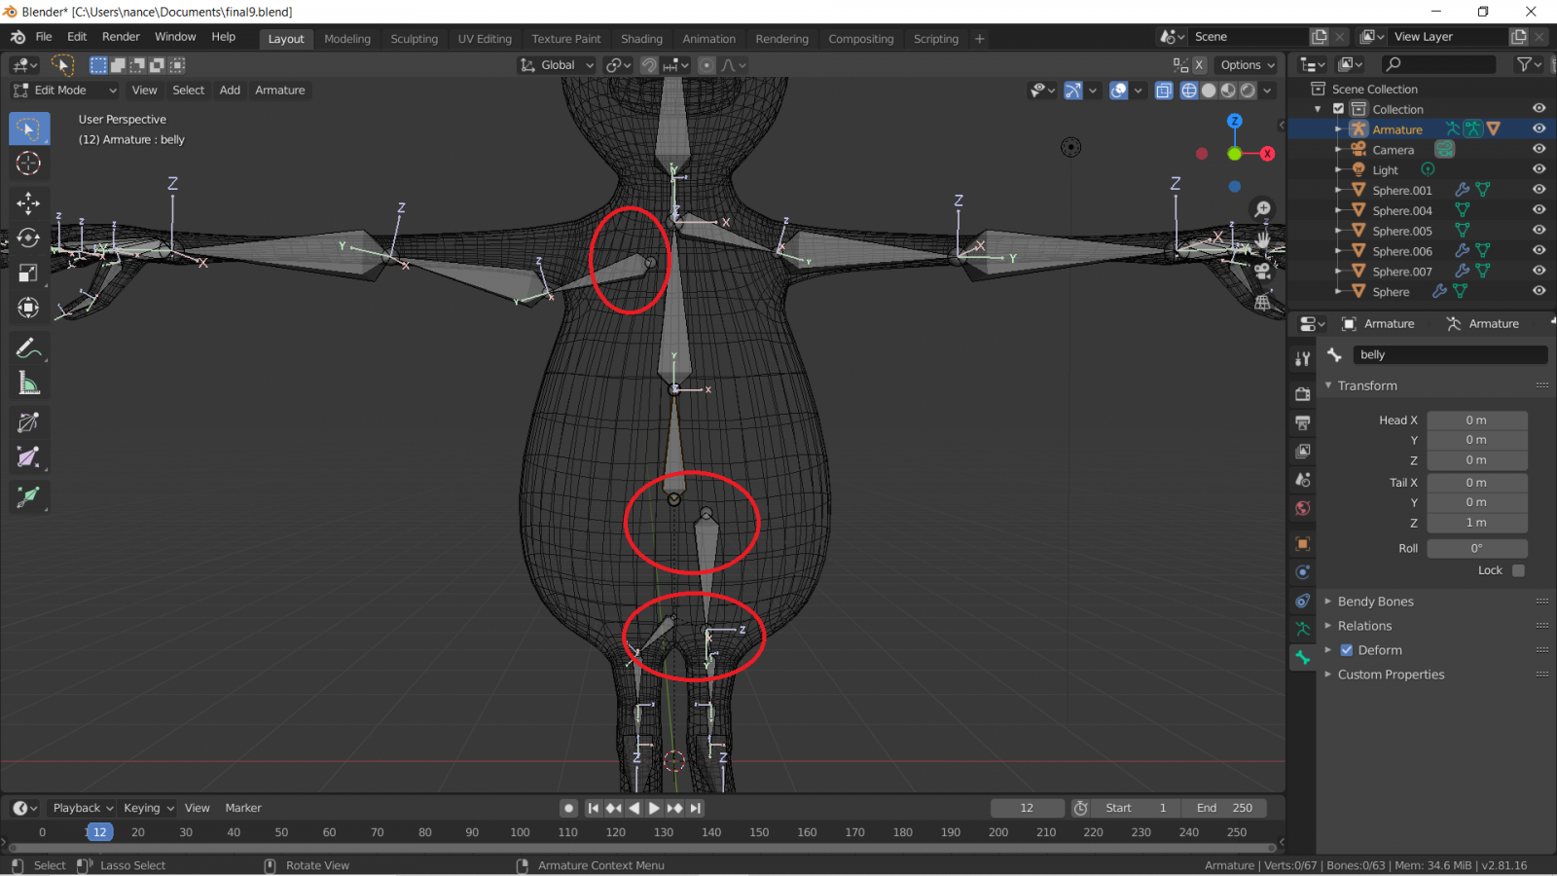Select the Annotate tool
The height and width of the screenshot is (876, 1557).
28,347
